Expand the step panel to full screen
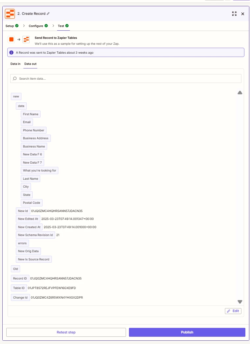The width and height of the screenshot is (250, 344). 234,14
